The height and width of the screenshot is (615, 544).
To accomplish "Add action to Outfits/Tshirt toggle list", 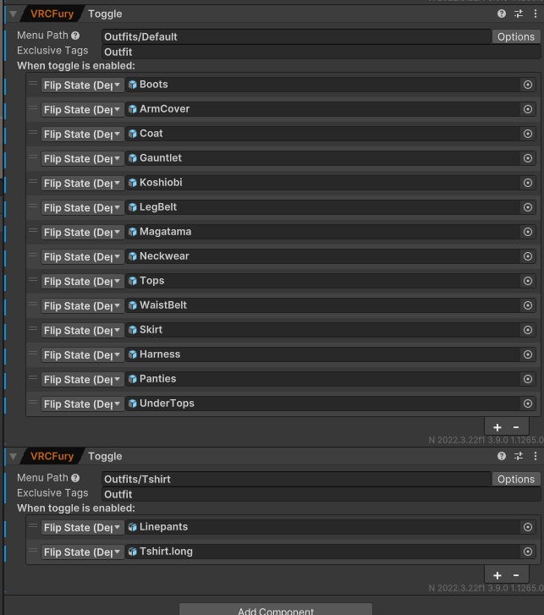I will click(x=497, y=575).
